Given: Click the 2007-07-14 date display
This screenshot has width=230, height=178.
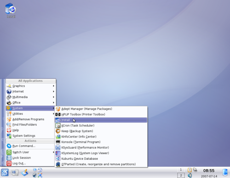Looking at the screenshot, I should point(209,176).
